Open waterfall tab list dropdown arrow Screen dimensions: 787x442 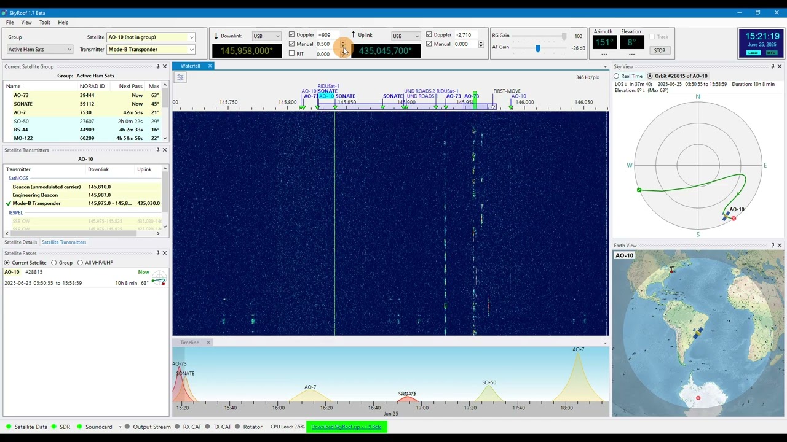(x=605, y=66)
